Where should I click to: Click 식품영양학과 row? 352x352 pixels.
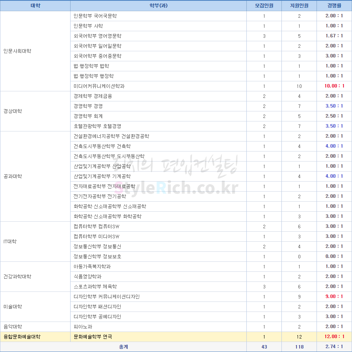tap(211, 276)
